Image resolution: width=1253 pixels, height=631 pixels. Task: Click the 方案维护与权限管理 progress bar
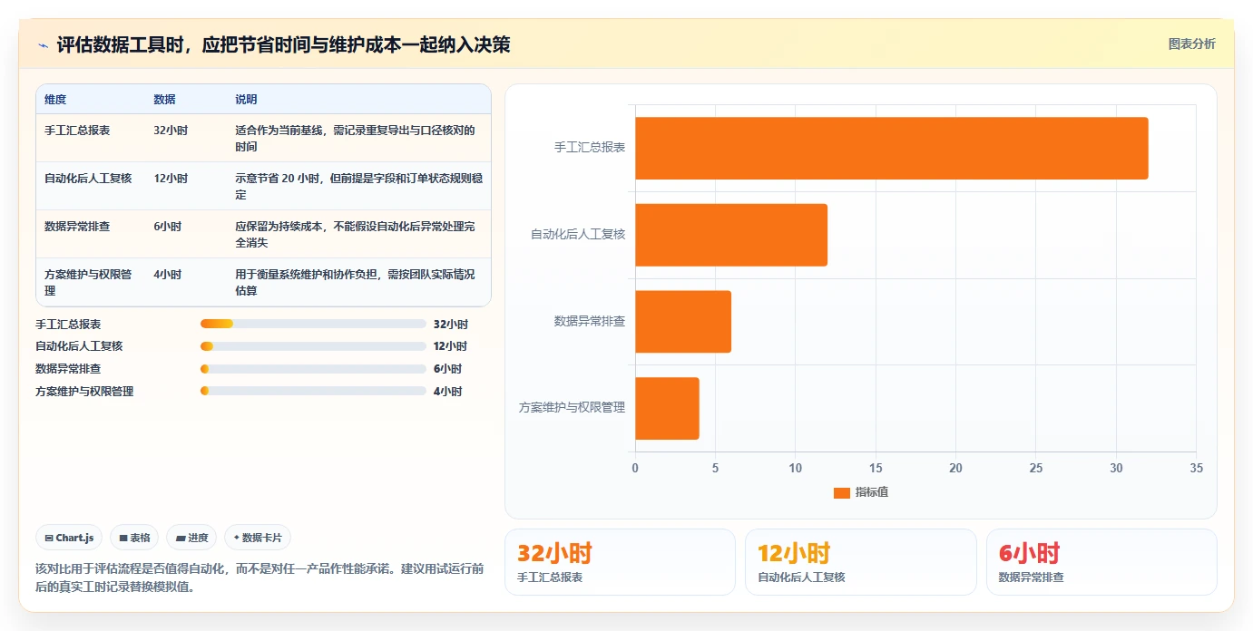click(313, 391)
